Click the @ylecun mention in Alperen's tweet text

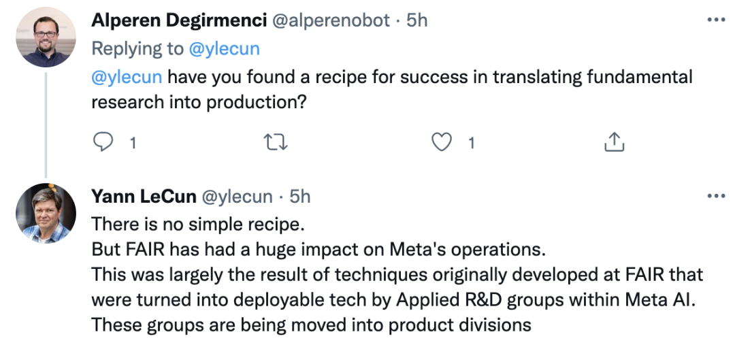127,76
